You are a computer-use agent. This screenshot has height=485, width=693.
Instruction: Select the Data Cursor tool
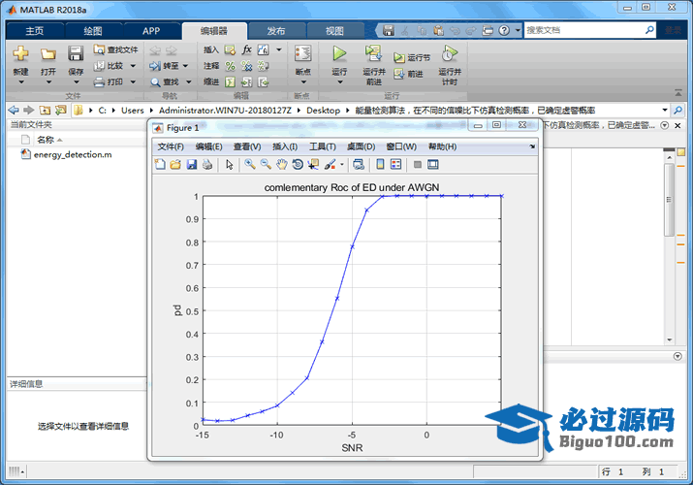(314, 165)
